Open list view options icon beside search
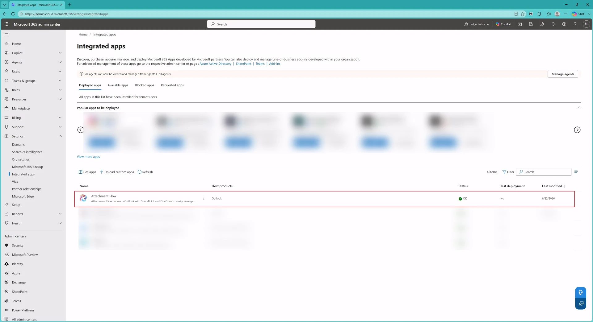Screen dimensions: 593x322 pyautogui.click(x=576, y=172)
